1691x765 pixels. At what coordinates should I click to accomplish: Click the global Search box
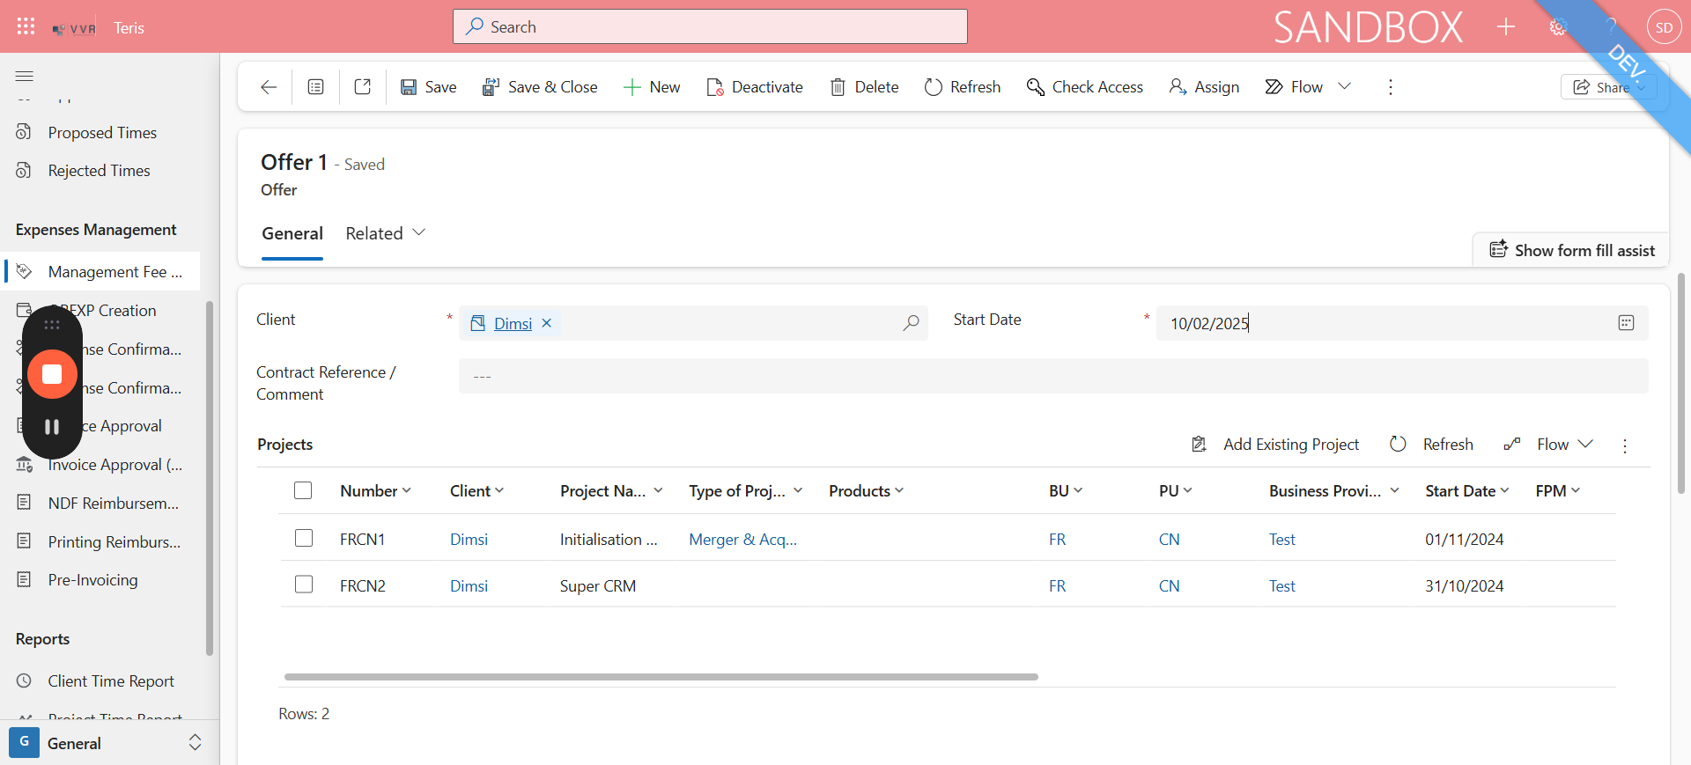tap(710, 26)
